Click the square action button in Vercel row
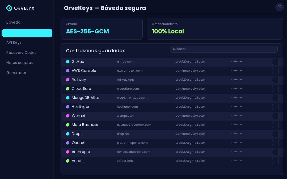 275,161
